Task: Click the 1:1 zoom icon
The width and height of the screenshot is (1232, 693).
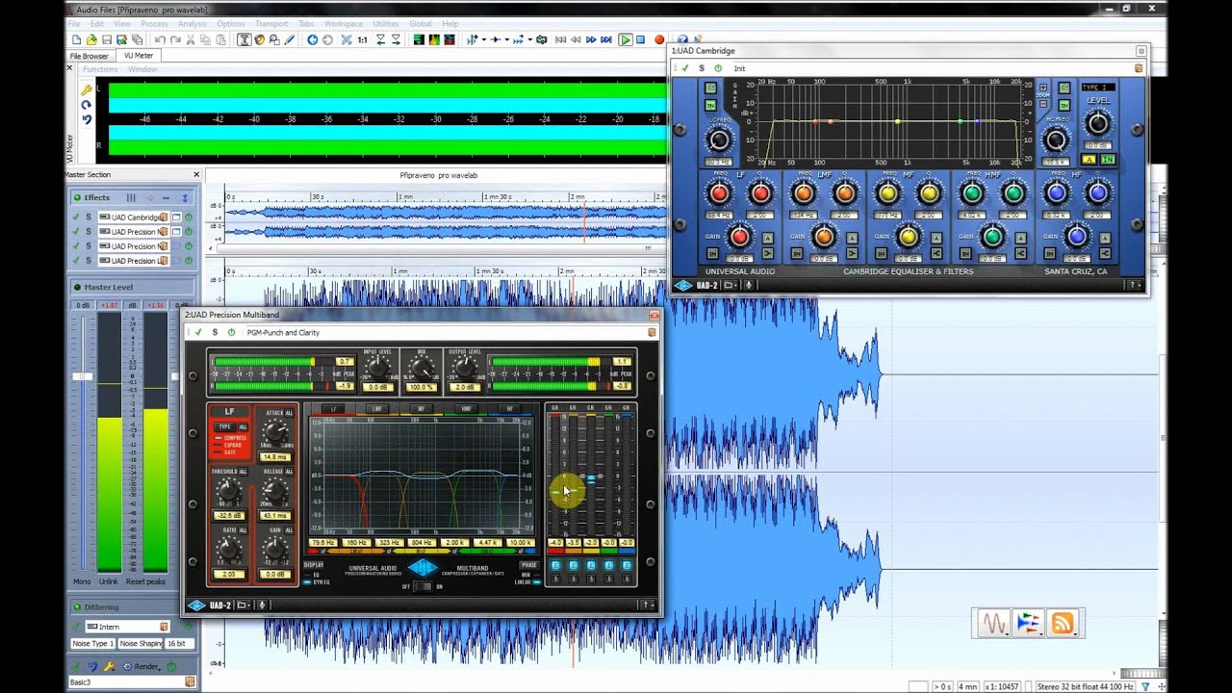Action: pos(362,39)
